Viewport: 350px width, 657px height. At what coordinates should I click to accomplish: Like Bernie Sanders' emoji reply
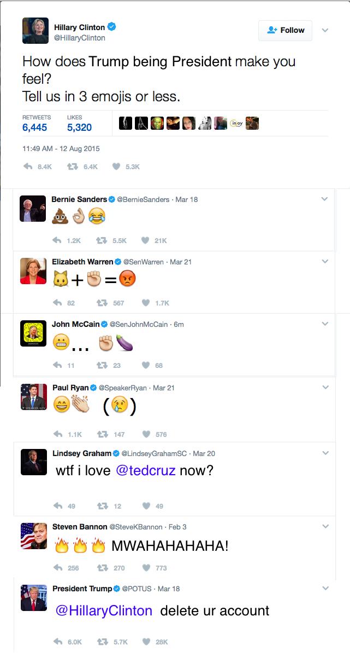[145, 240]
